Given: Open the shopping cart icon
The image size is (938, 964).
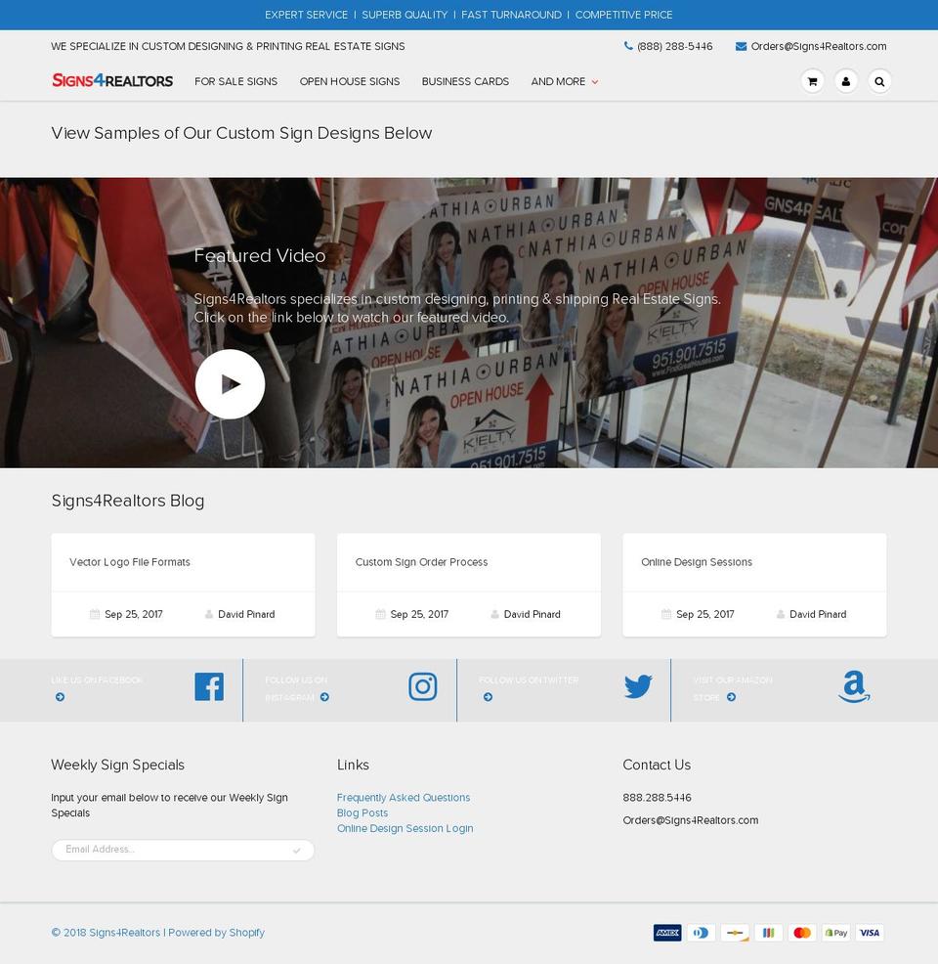Looking at the screenshot, I should click(812, 81).
